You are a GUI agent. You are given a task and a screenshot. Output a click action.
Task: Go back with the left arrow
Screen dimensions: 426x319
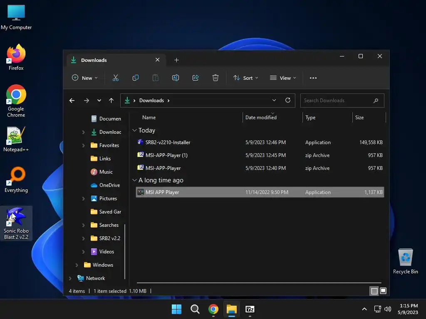(x=72, y=101)
